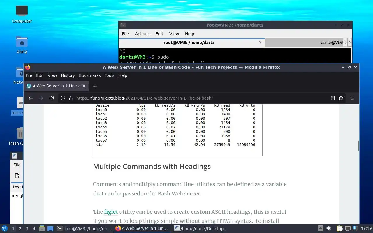Click the show desktop icon in taskbar
373x233 pixels.
50,229
